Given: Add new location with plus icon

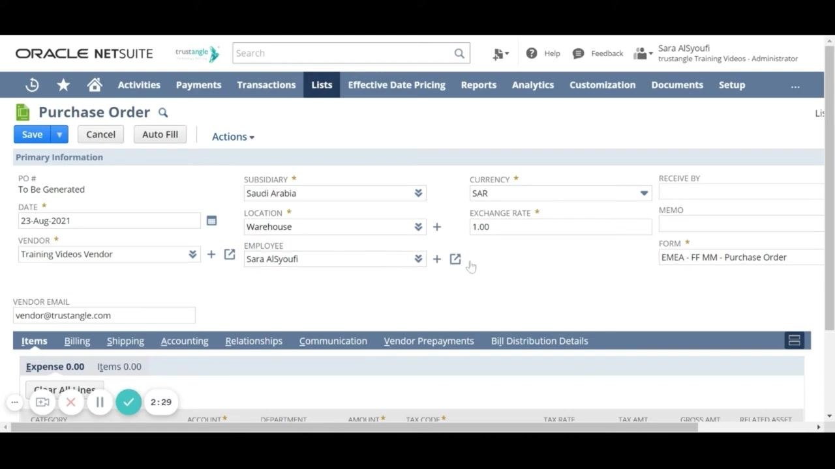Looking at the screenshot, I should pyautogui.click(x=437, y=227).
